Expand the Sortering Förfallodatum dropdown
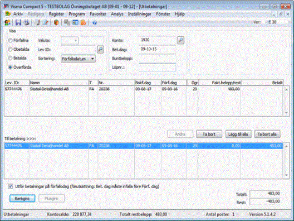This screenshot has height=221, width=294. coord(78,59)
